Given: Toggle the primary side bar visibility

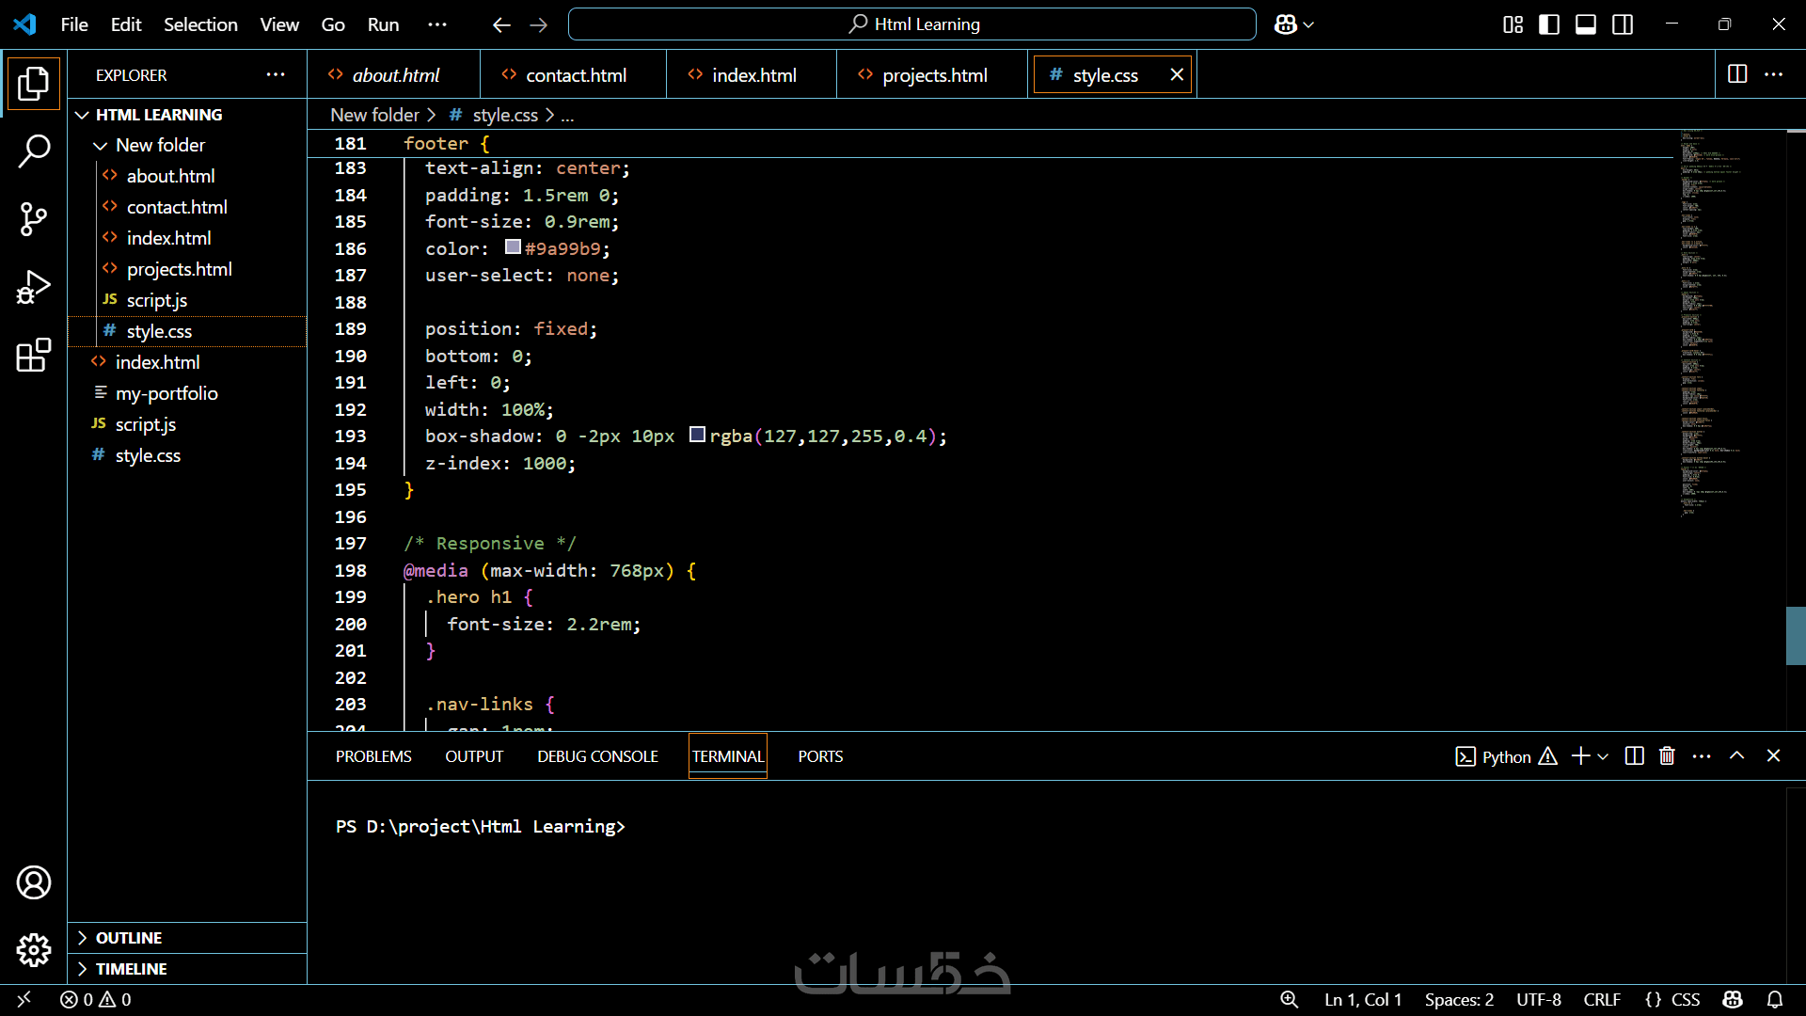Looking at the screenshot, I should coord(1549,24).
